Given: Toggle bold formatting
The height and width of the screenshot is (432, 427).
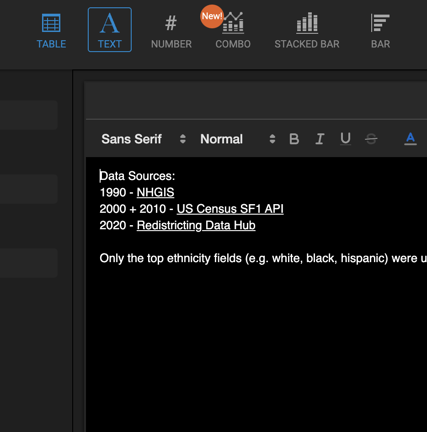Looking at the screenshot, I should [x=294, y=139].
